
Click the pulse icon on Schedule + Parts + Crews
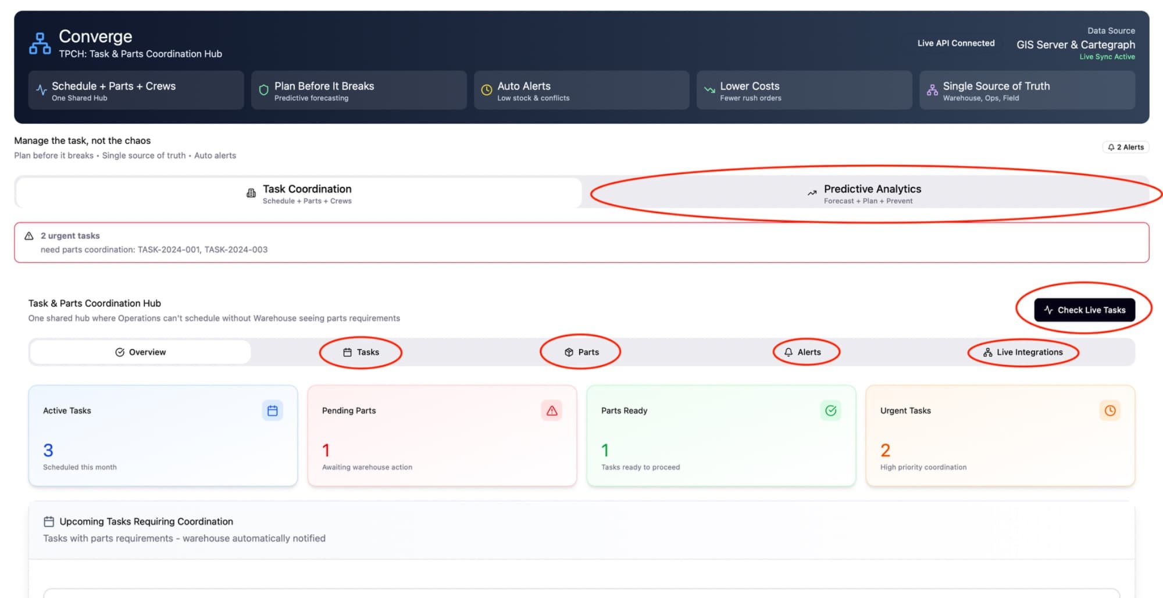click(41, 90)
